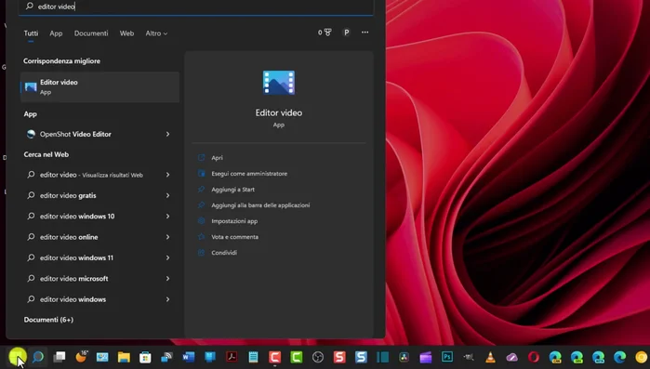The image size is (650, 369).
Task: Click the taskbar Search magnifier icon
Action: tap(38, 357)
